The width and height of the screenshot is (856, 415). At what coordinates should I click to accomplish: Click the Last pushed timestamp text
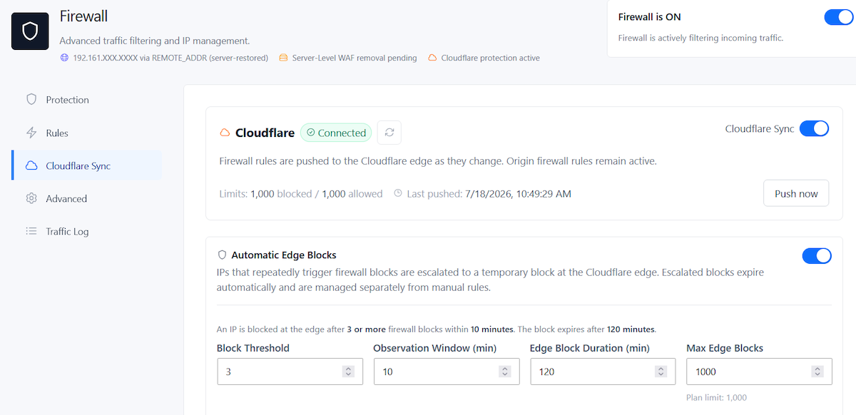[x=517, y=193]
